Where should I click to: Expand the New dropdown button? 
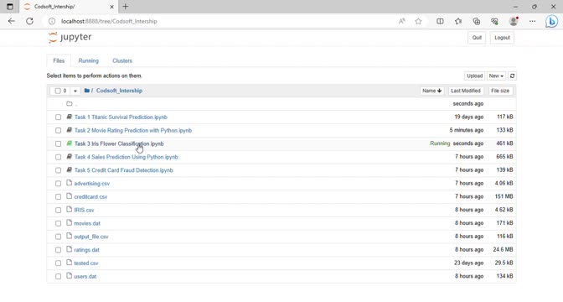tap(496, 75)
